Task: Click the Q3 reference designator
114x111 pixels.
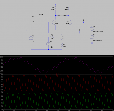Action: tap(68, 21)
